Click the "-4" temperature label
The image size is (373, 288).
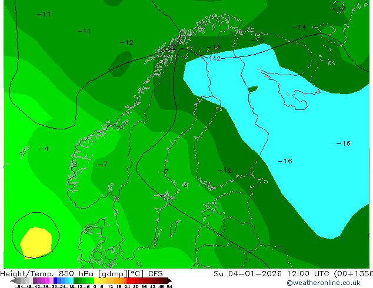44,149
